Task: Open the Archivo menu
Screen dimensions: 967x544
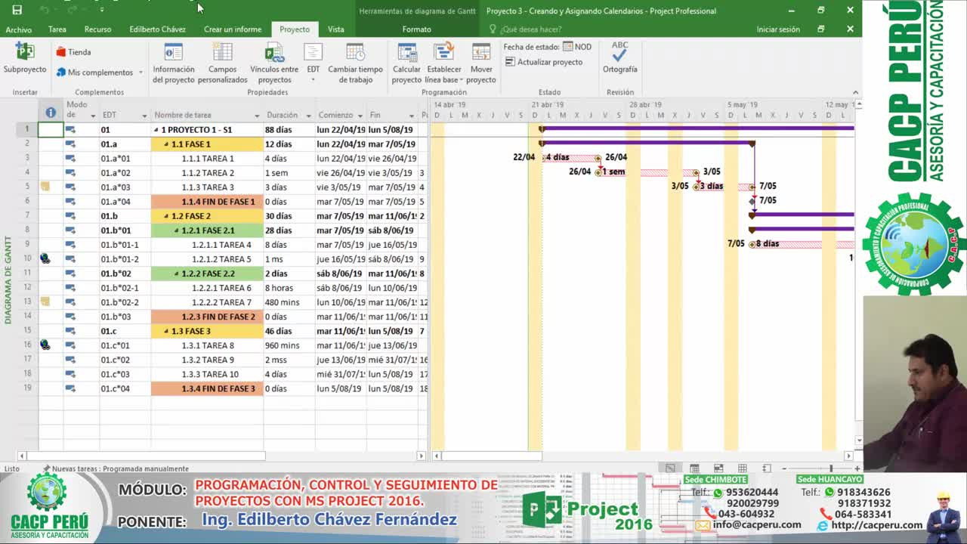Action: [19, 29]
